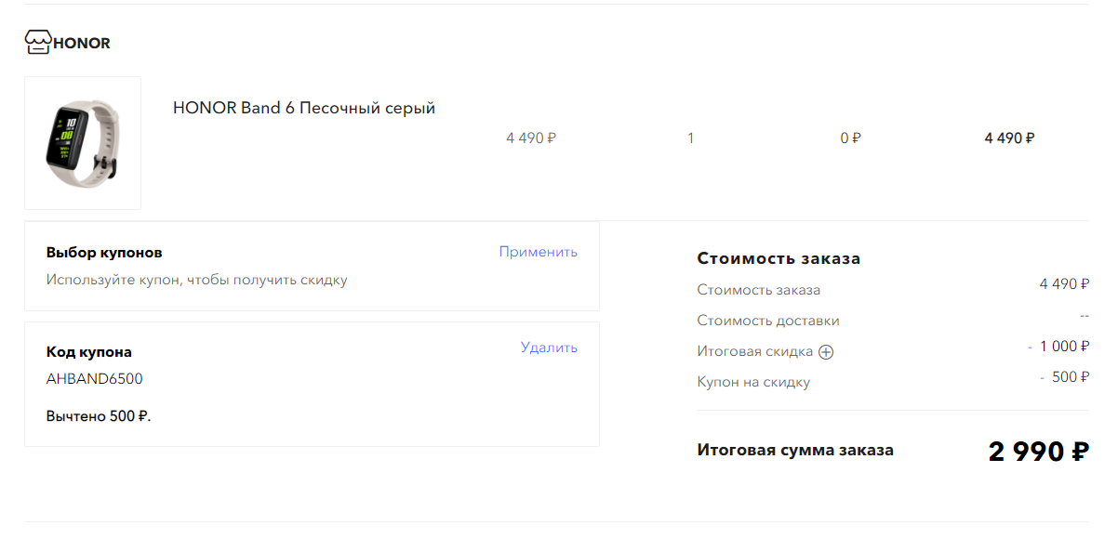Viewport: 1118px width, 538px height.
Task: Click the coupon discount value - 500 ₽
Action: pyautogui.click(x=1064, y=377)
